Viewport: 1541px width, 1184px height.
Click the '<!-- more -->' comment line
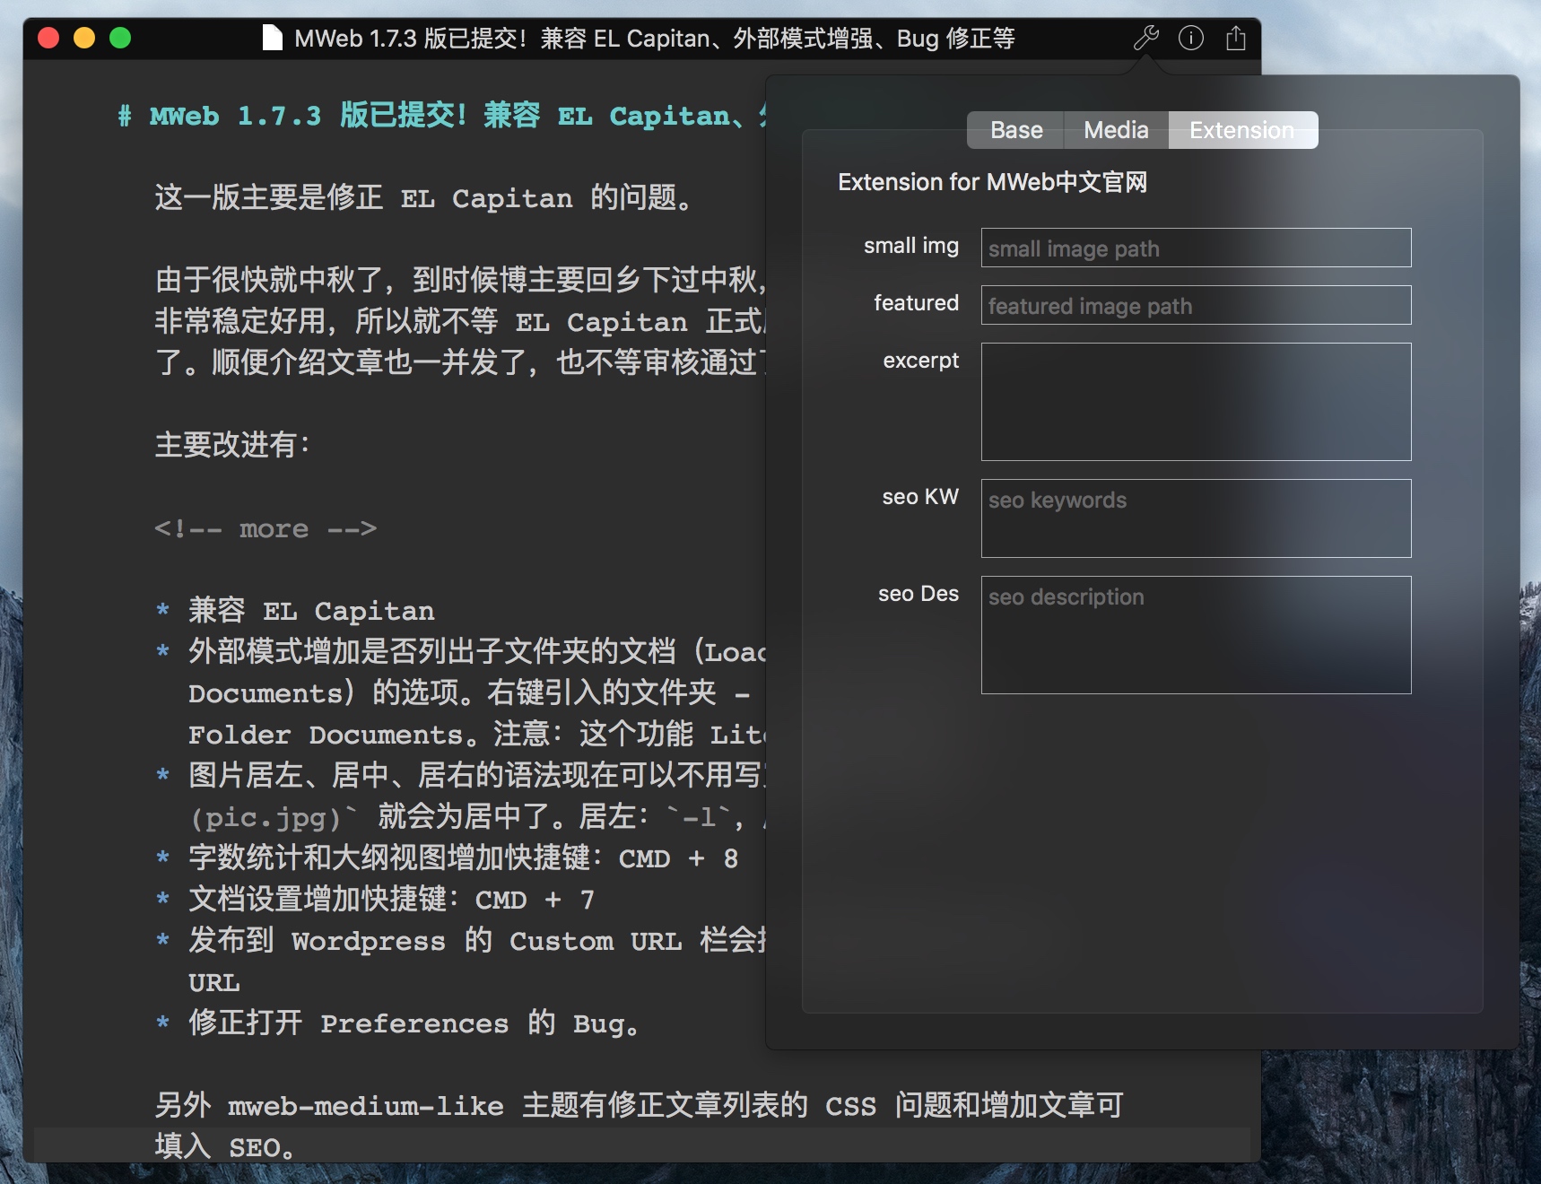[x=266, y=528]
